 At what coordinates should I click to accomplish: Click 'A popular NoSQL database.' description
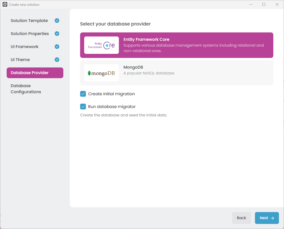pos(149,73)
